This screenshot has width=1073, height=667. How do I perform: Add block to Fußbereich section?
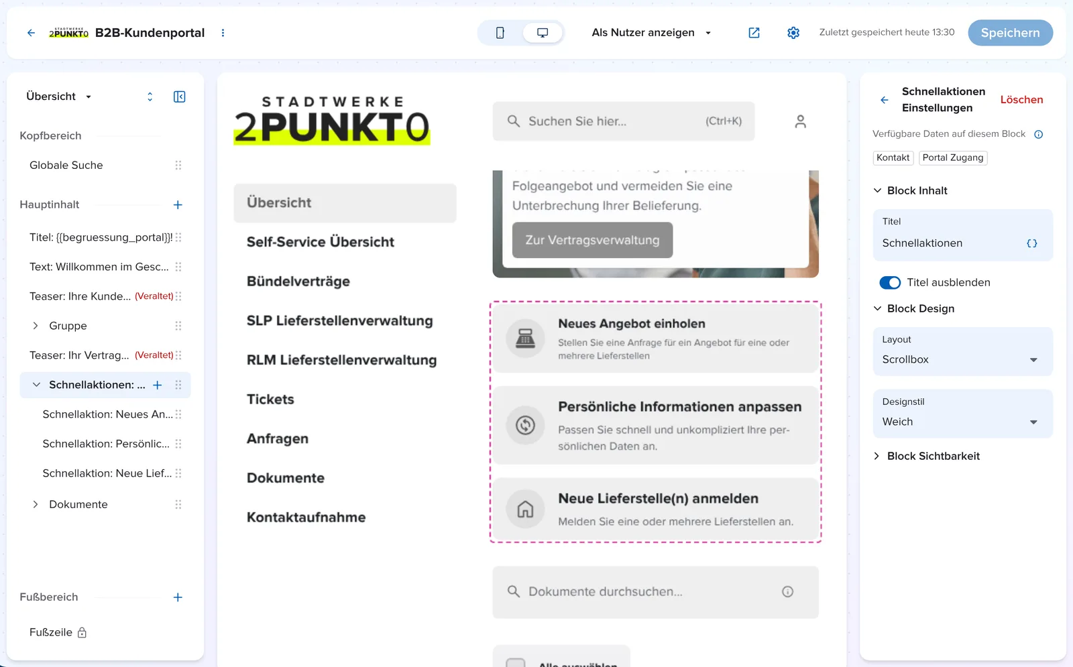[178, 597]
